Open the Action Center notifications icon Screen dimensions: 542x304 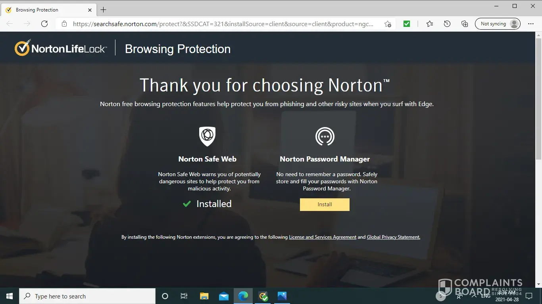[x=529, y=296]
